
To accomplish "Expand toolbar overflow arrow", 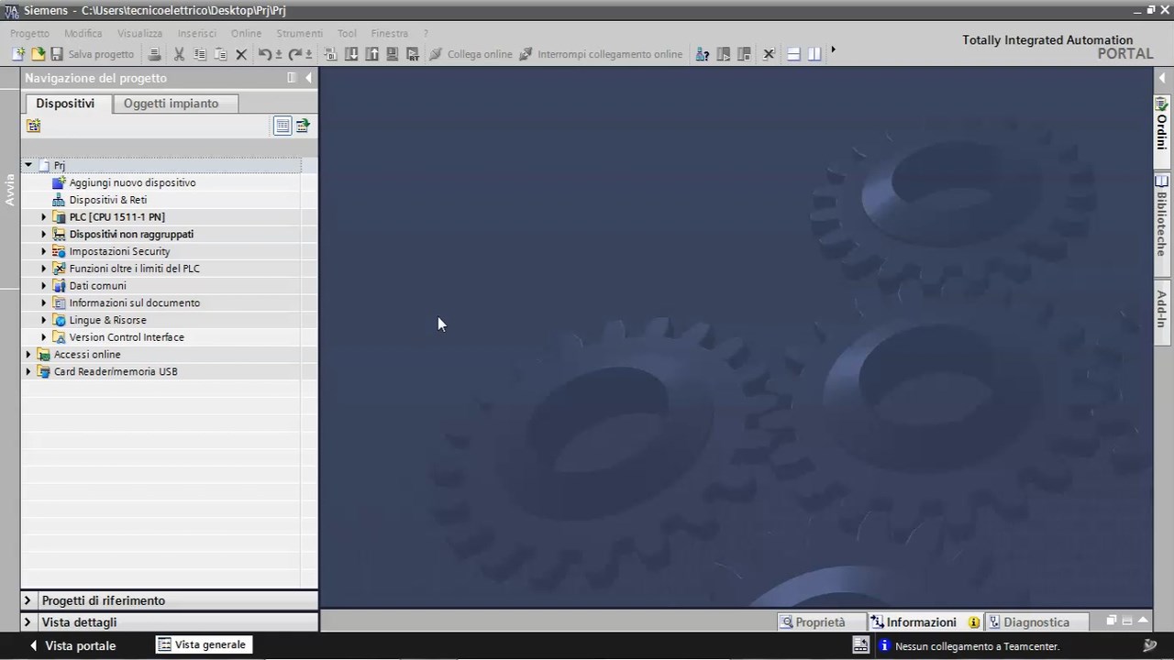I will pyautogui.click(x=833, y=49).
